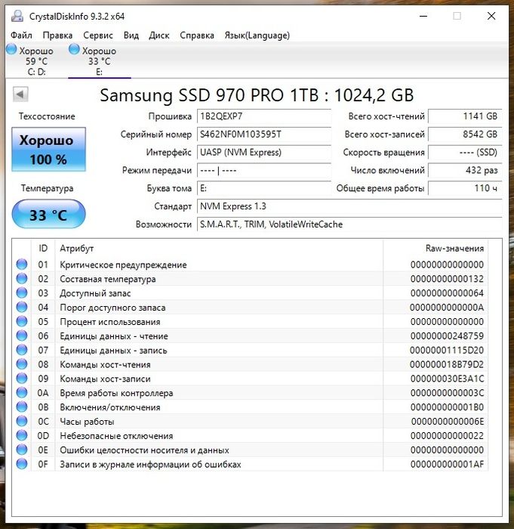Select the row Порог доступного запаса
This screenshot has height=529, width=514.
[x=250, y=308]
